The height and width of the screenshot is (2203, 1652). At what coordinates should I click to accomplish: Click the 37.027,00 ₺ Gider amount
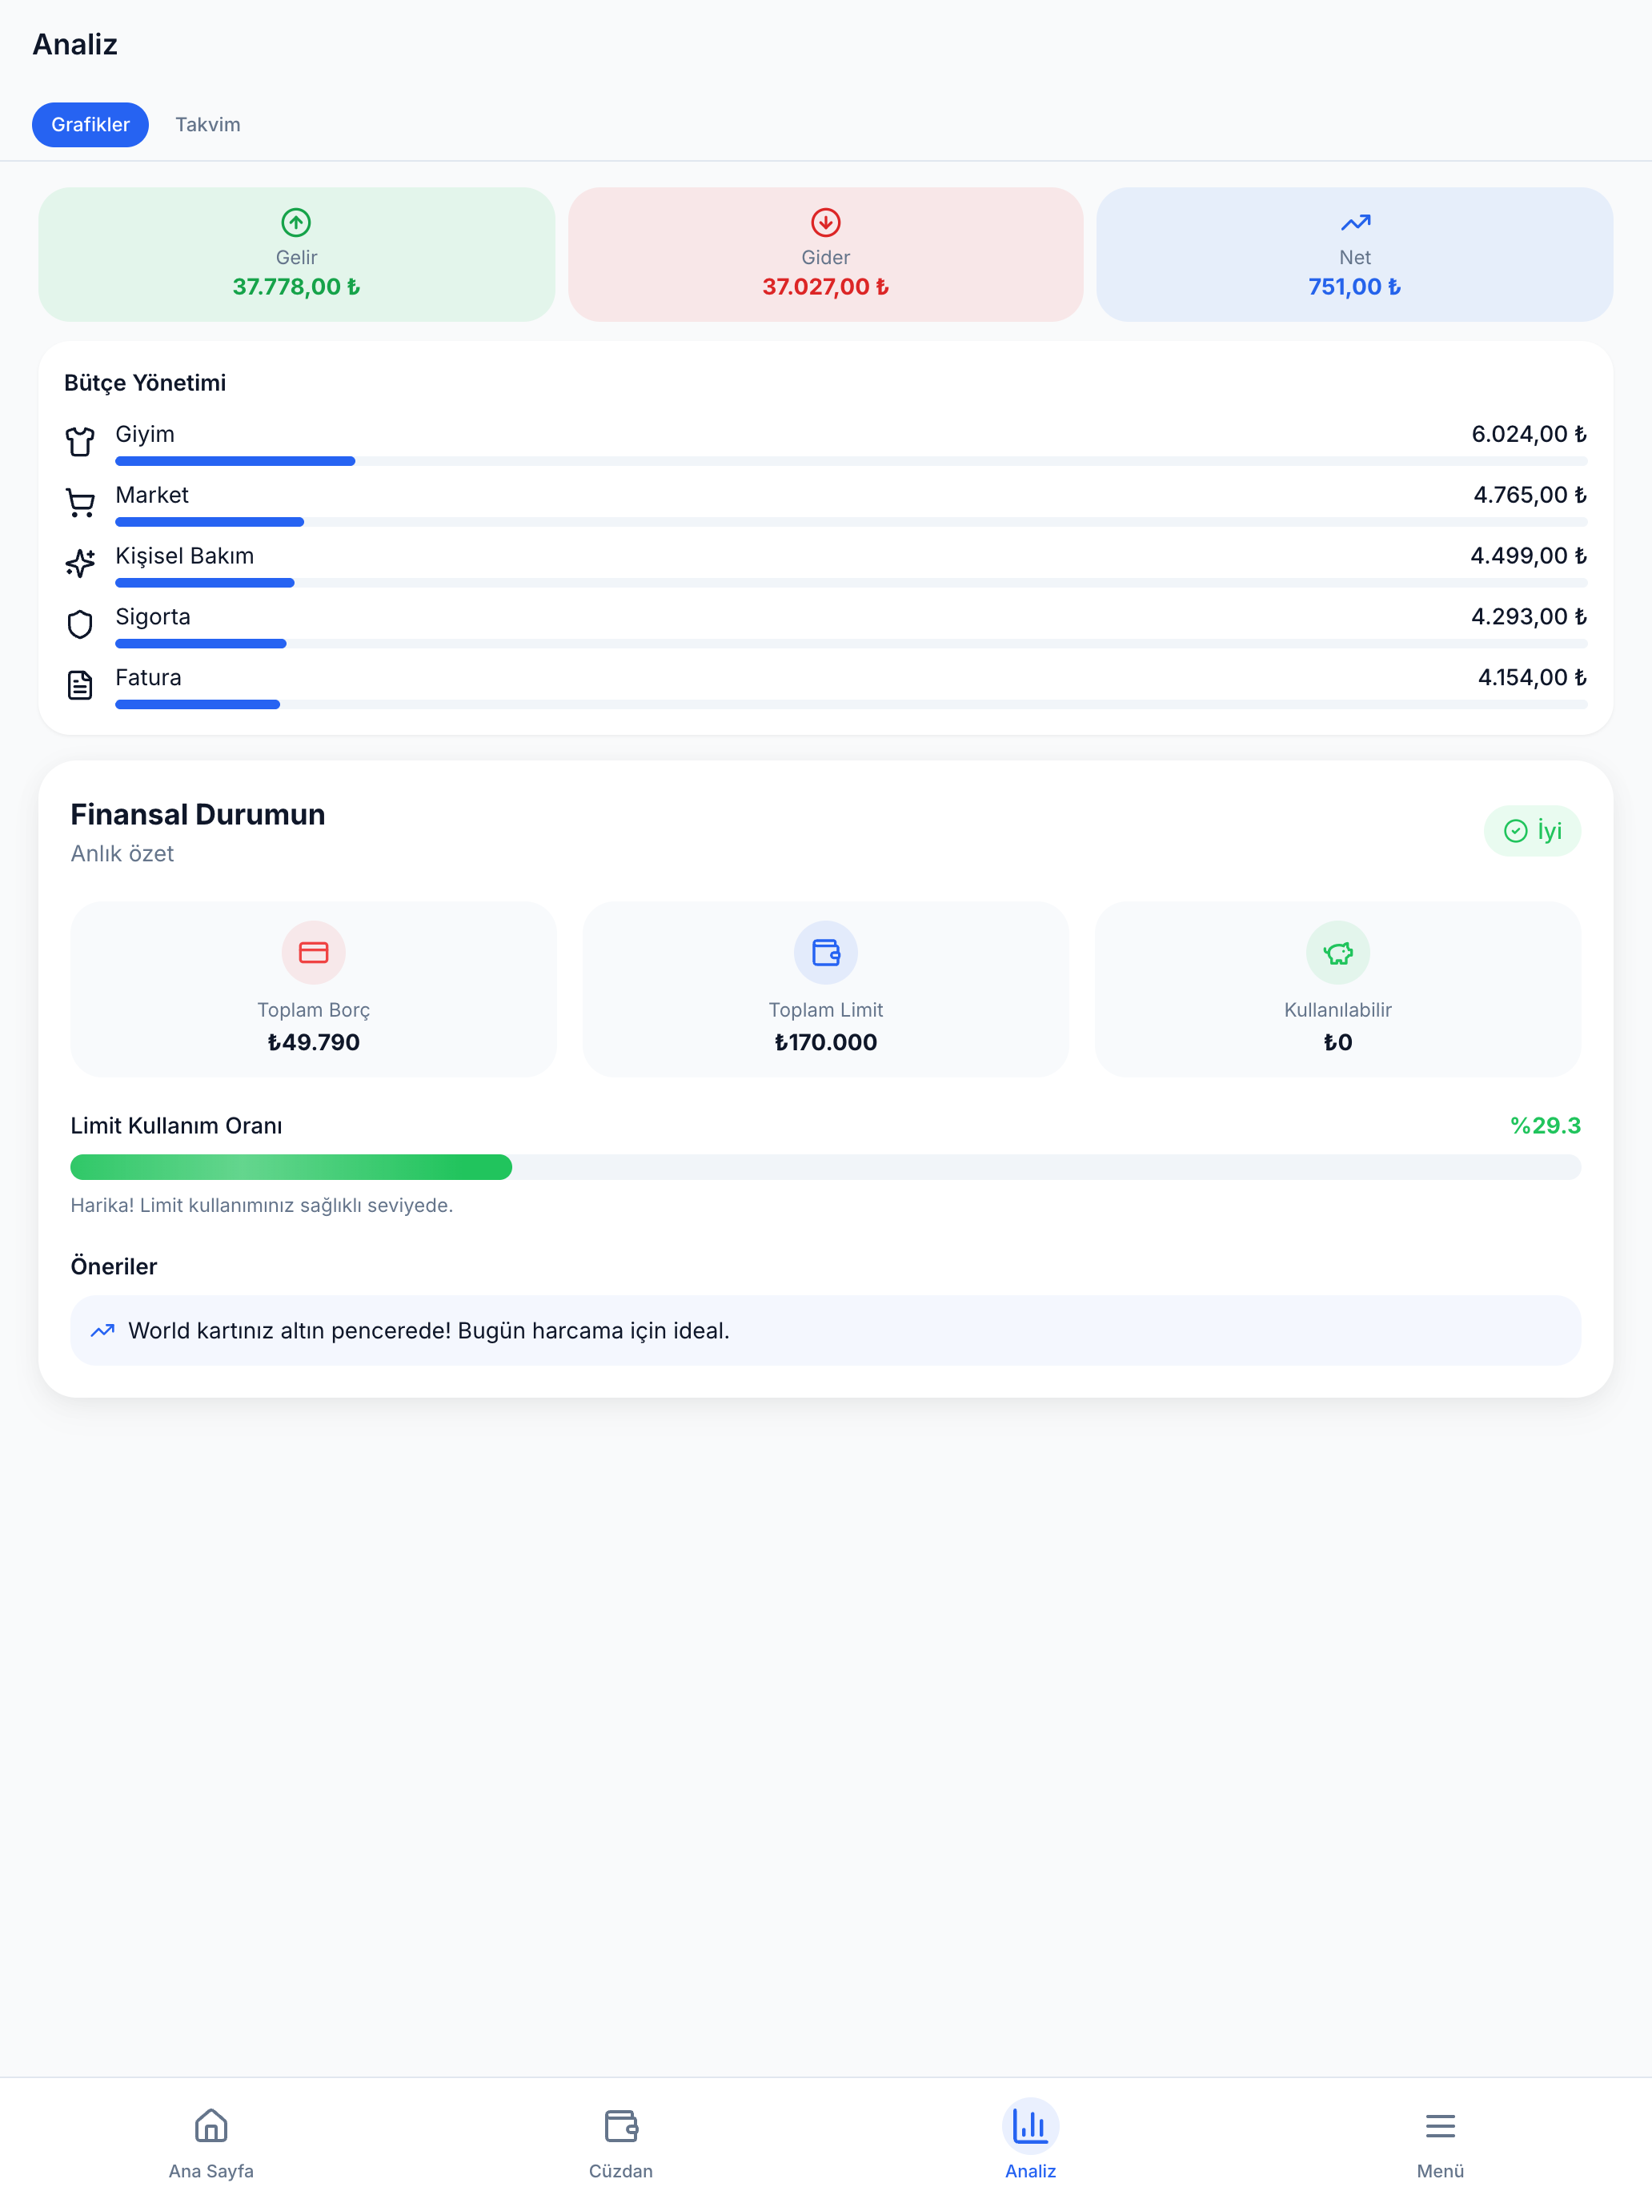pos(825,287)
